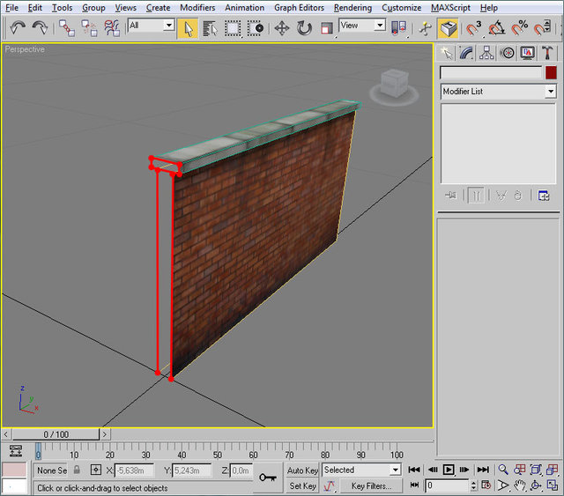Open the View reference coordinate dropdown
This screenshot has width=564, height=496.
point(363,26)
